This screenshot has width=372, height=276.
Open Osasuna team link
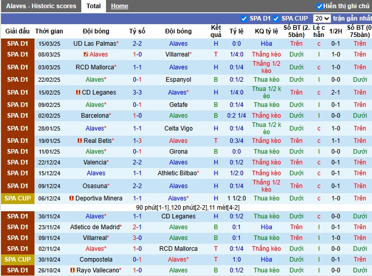(96, 186)
